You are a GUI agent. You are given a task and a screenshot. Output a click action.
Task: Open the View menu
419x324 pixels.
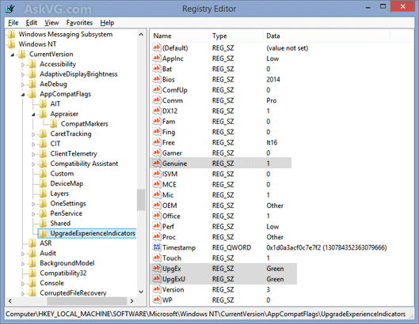click(51, 23)
